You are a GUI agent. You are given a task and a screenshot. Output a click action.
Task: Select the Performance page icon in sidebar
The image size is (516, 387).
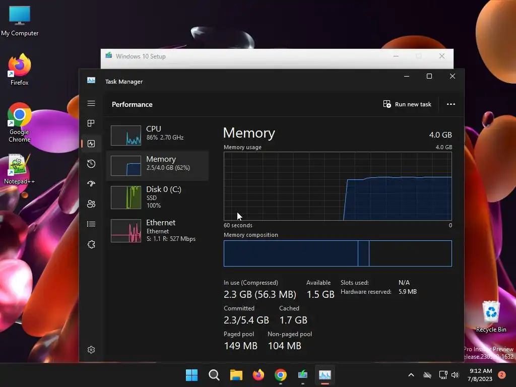click(91, 144)
